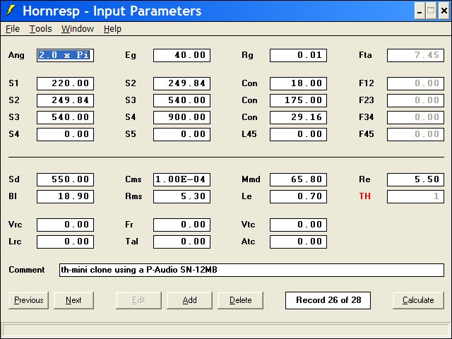Click the Record 26 of 28 indicator
Image resolution: width=452 pixels, height=339 pixels.
click(328, 300)
